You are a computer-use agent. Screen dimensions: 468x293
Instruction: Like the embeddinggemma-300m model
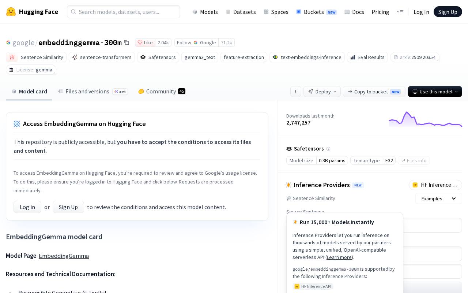[145, 42]
